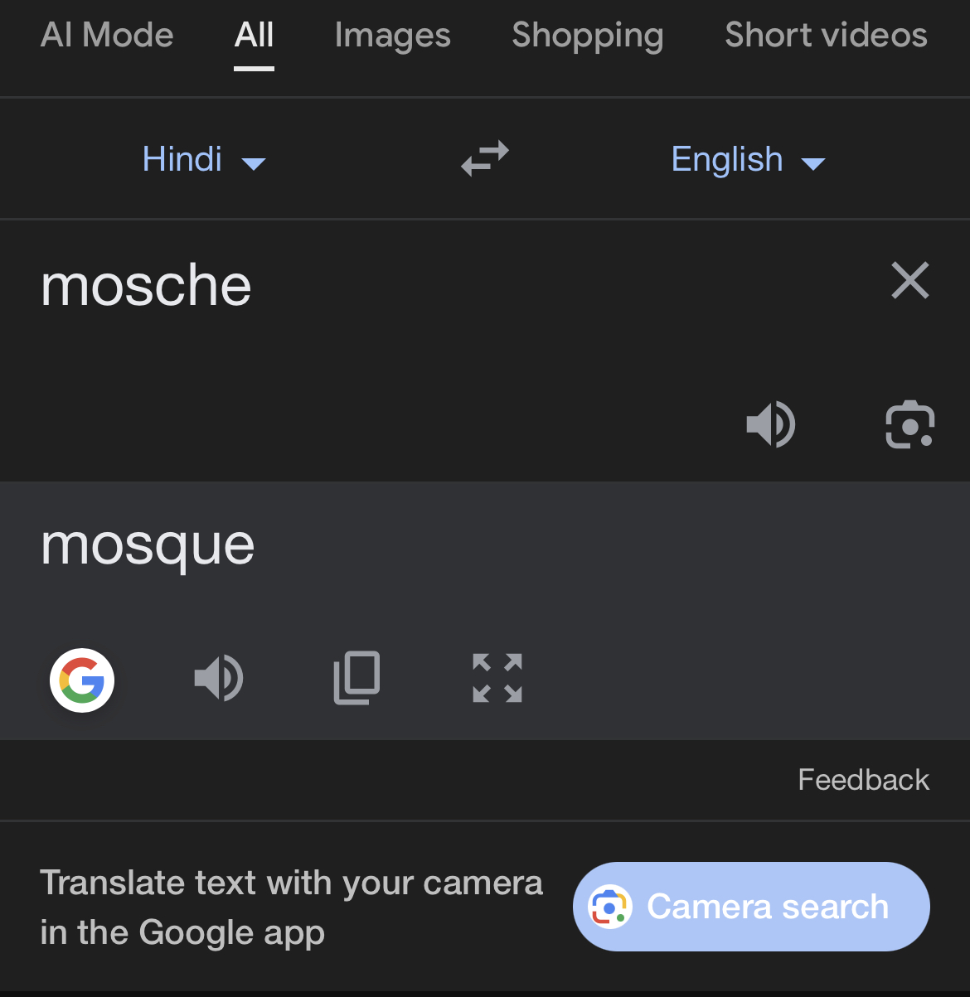The width and height of the screenshot is (970, 997).
Task: Expand the translation to fullscreen
Action: [497, 678]
